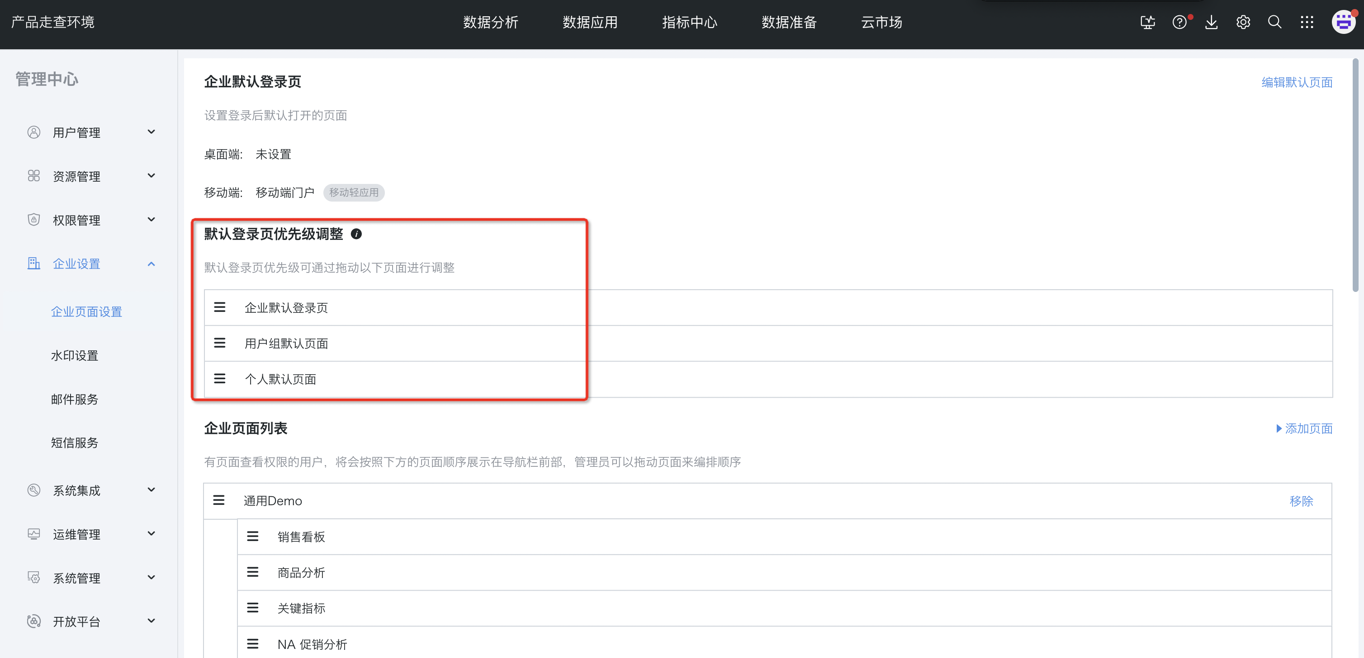
Task: Click the download icon in the top bar
Action: click(x=1211, y=22)
